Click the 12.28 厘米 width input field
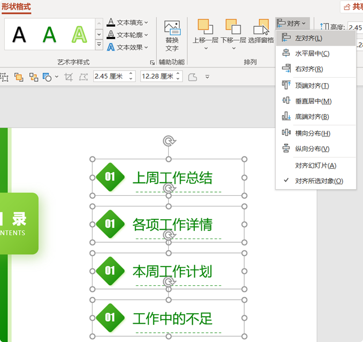 point(156,77)
